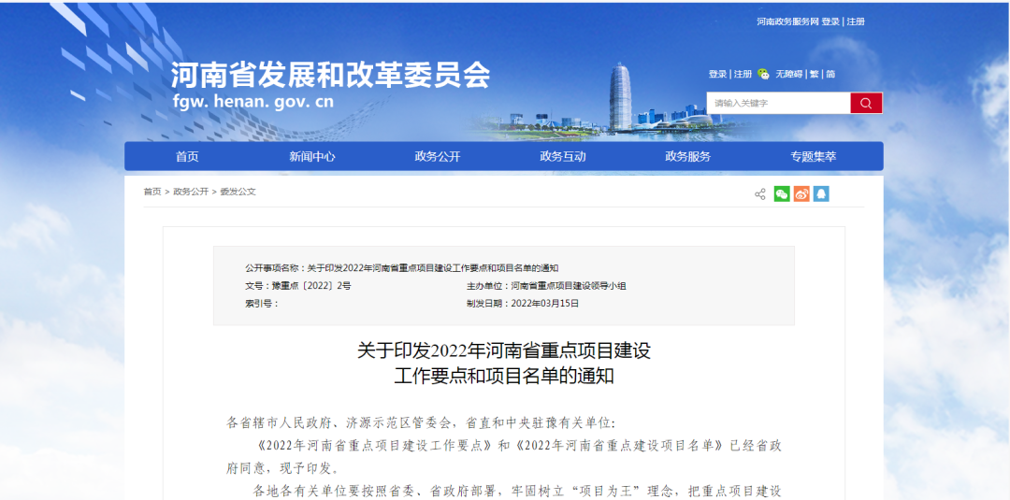Viewport: 1010px width, 500px height.
Task: Select the 主办单位：河南省重点项目建设领导小组 text
Action: click(546, 286)
